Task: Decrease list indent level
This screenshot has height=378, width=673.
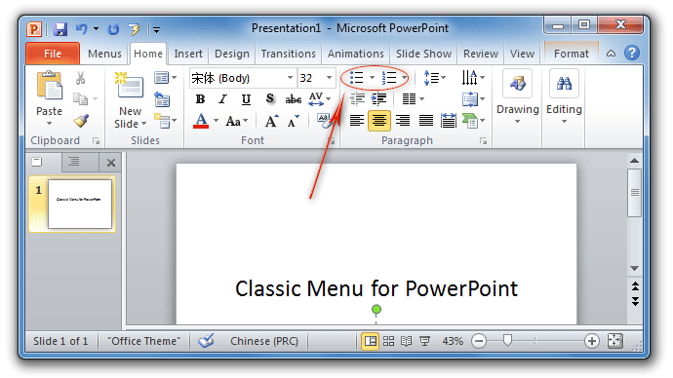Action: point(357,99)
